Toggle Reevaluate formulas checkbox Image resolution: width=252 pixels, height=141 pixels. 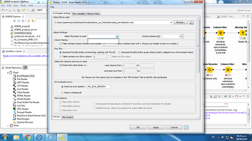point(94,104)
